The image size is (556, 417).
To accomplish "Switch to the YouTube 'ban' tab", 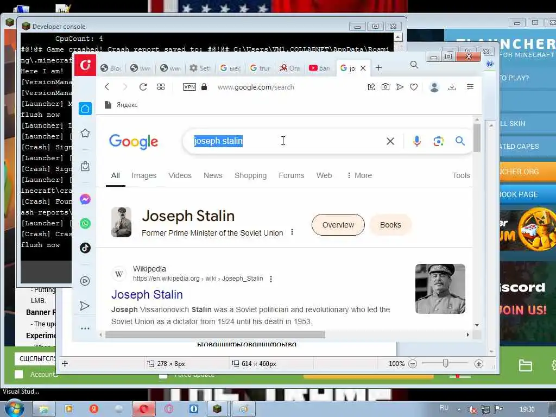I will [319, 68].
